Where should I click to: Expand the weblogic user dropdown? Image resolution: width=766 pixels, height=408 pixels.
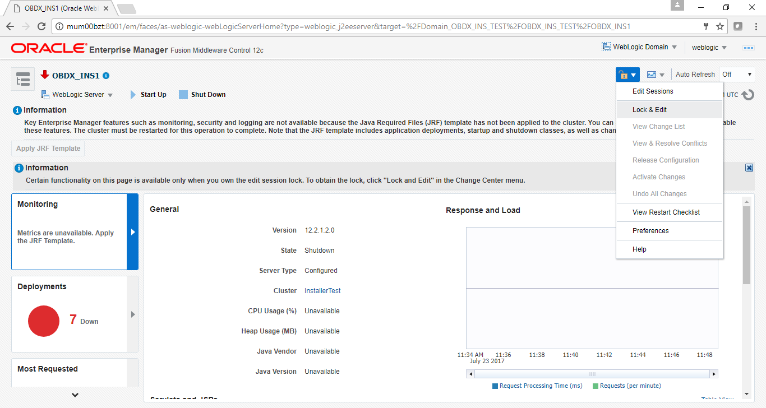coord(724,48)
